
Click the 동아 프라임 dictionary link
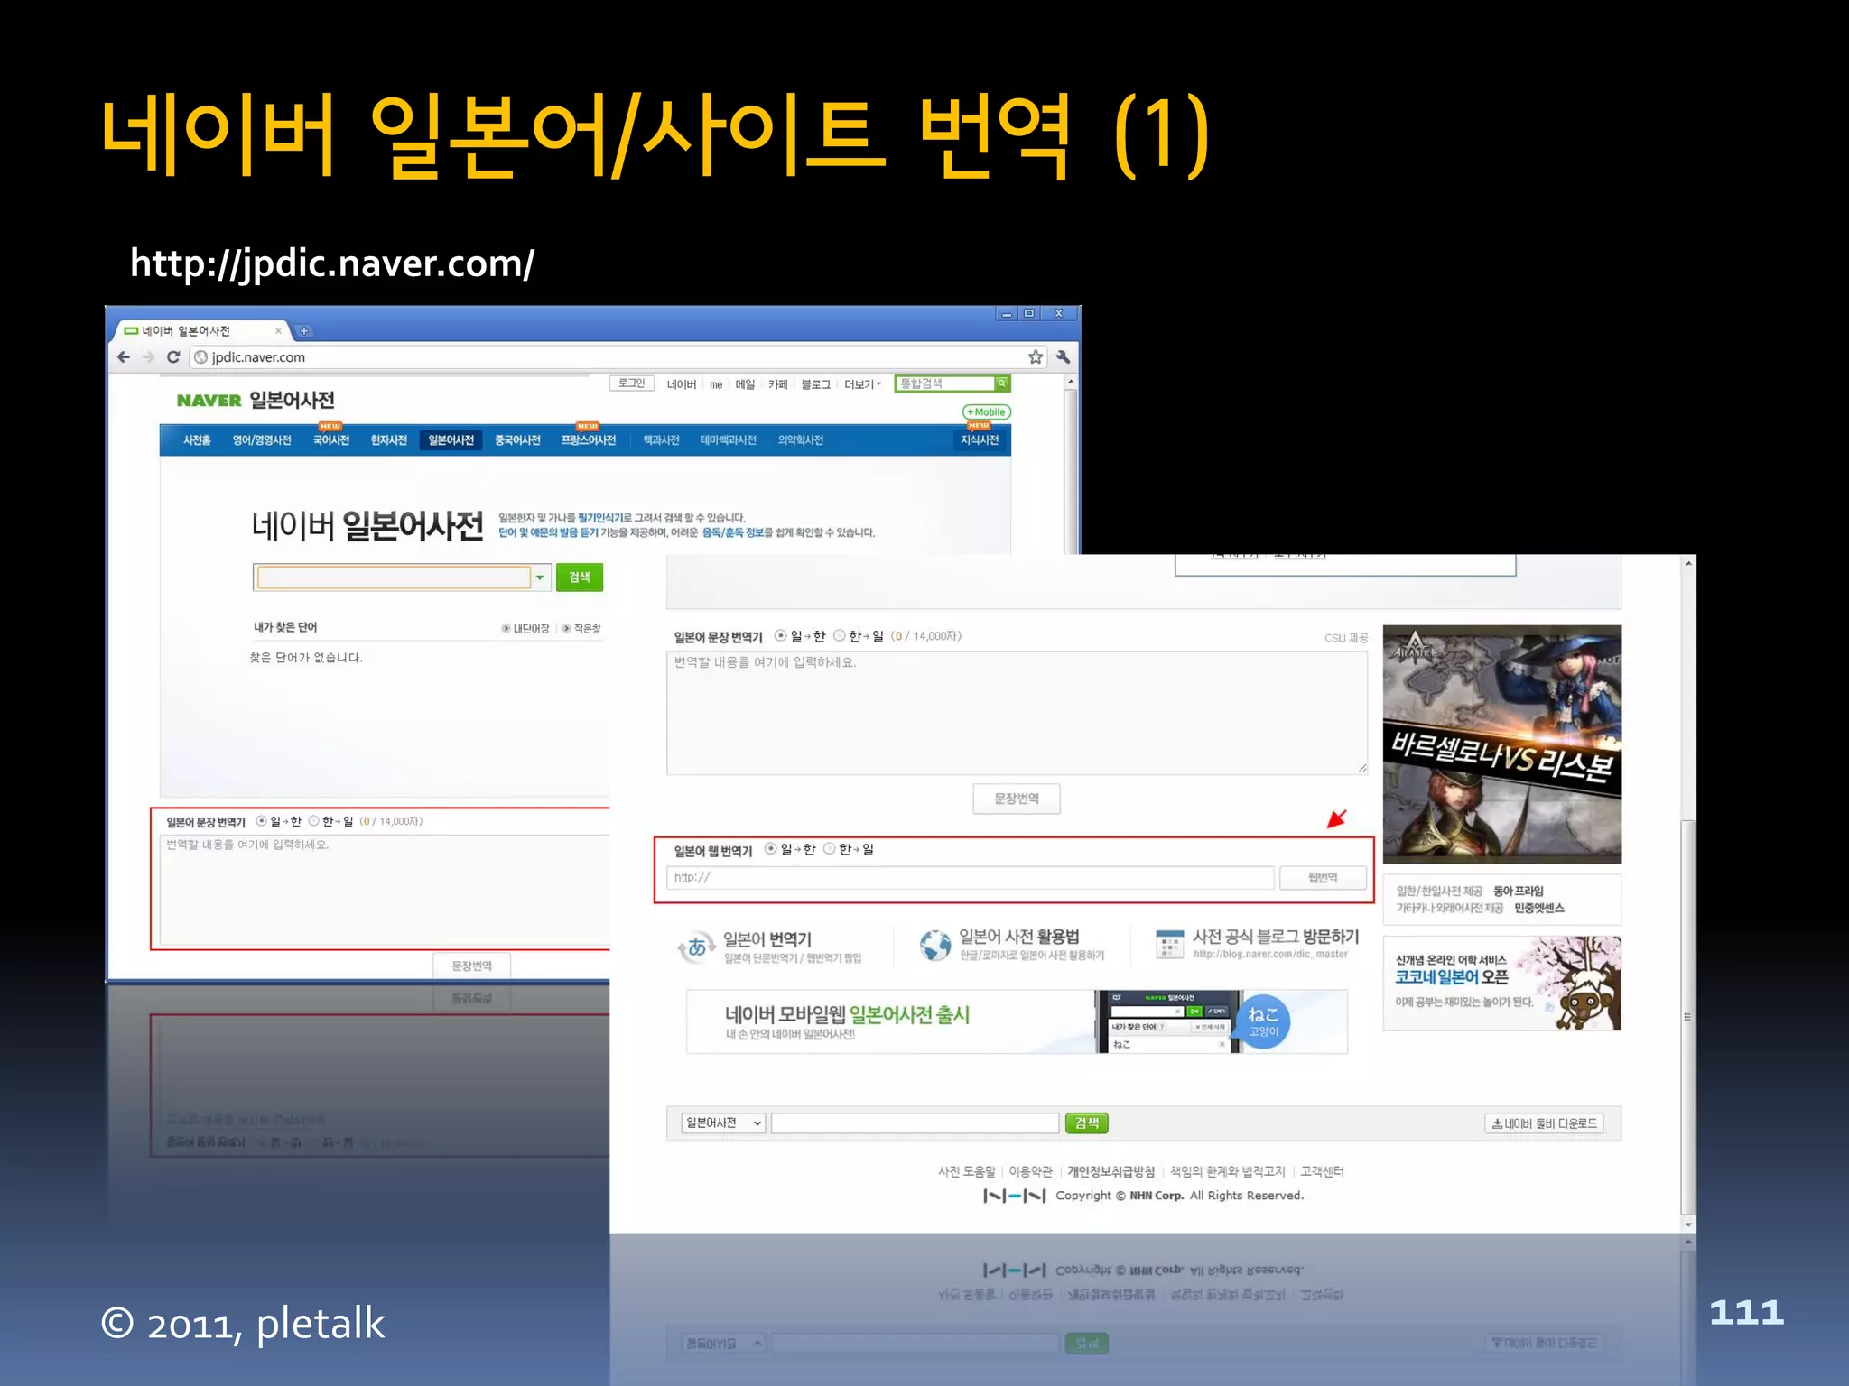(x=1519, y=891)
